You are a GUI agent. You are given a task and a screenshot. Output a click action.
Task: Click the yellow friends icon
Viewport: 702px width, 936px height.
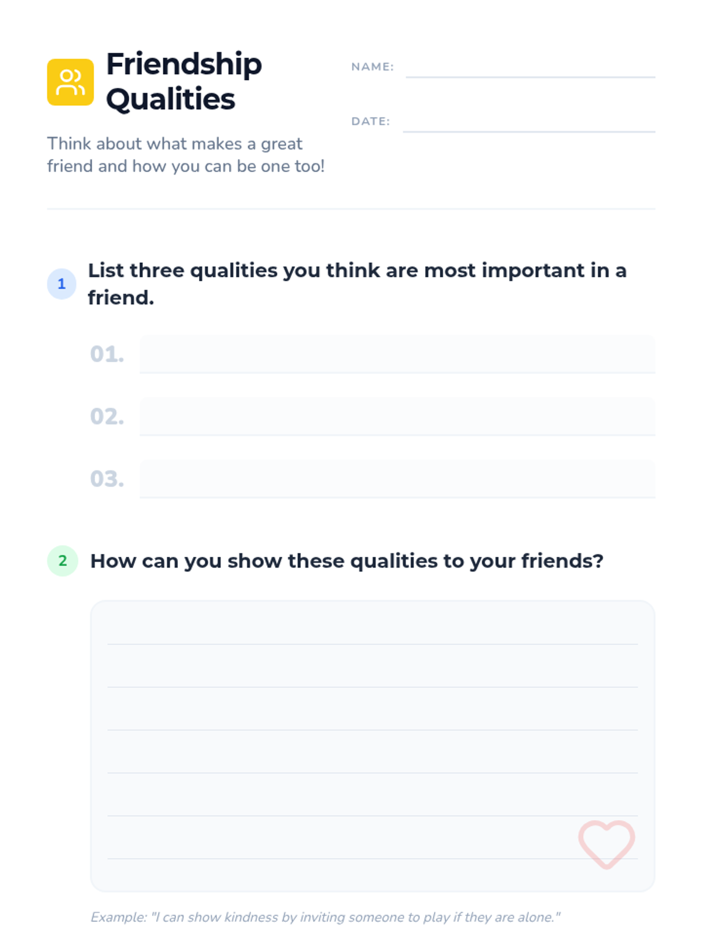click(x=70, y=82)
